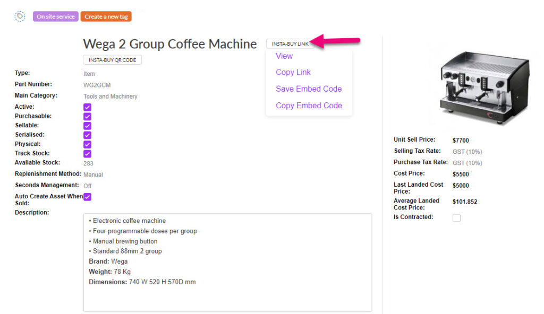
Task: Uncheck the Track Stock checkbox
Action: pyautogui.click(x=88, y=154)
